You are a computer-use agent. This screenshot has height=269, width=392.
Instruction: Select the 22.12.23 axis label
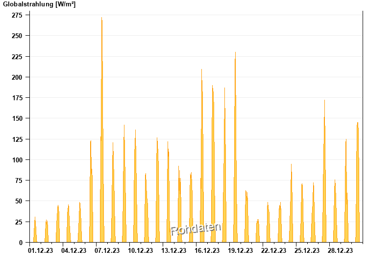tap(274, 250)
